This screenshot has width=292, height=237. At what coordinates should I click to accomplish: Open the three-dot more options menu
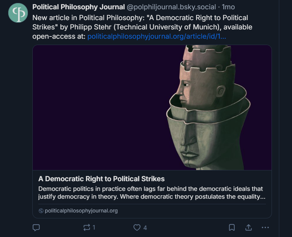click(x=265, y=227)
